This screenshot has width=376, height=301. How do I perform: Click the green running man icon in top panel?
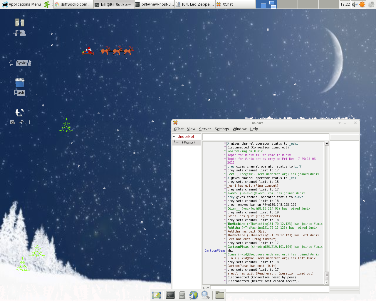[47, 4]
